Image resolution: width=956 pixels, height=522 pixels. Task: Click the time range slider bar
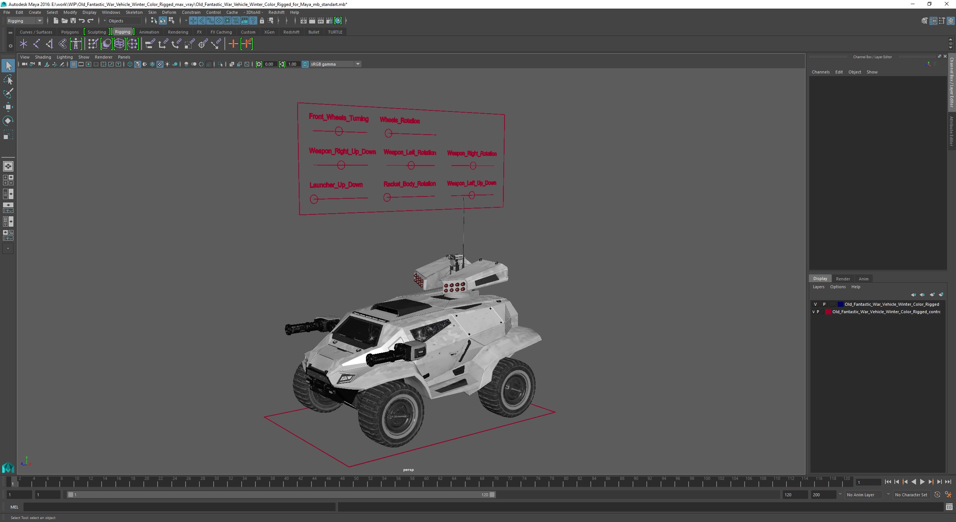pyautogui.click(x=282, y=495)
